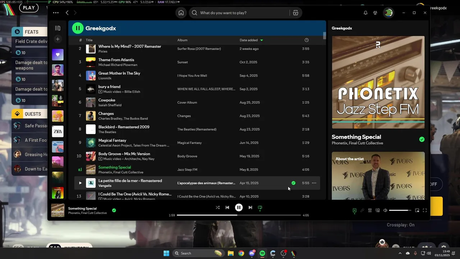Sort by the duration clock icon column
460x259 pixels.
point(307,40)
